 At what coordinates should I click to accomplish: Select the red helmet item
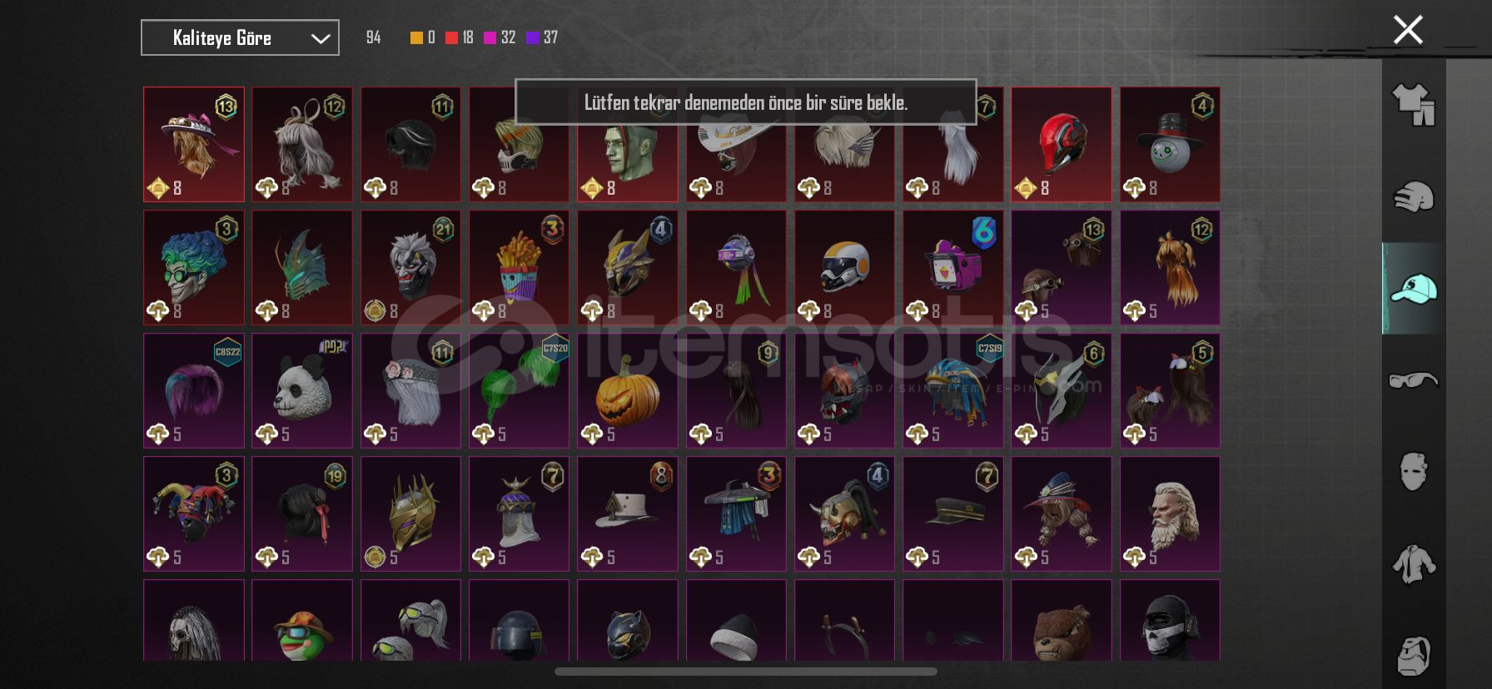(1061, 144)
